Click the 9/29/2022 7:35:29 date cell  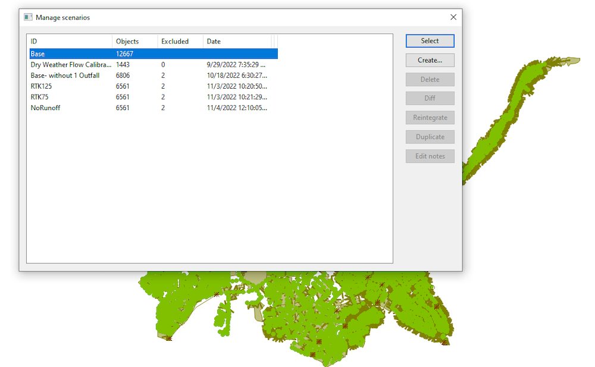point(236,64)
